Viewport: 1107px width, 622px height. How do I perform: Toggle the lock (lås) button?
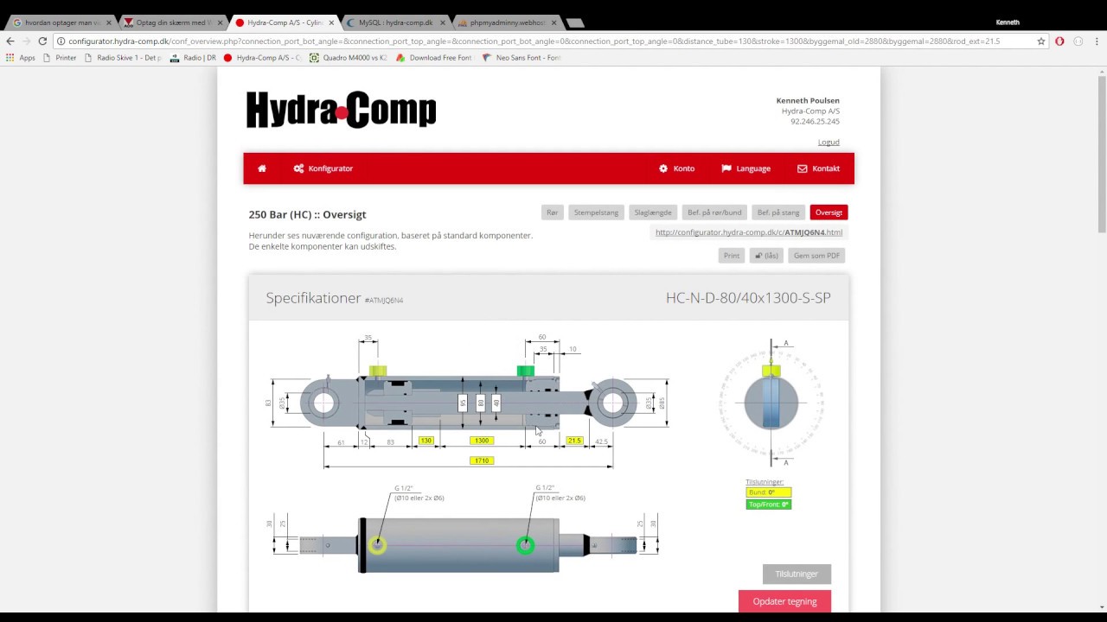pyautogui.click(x=766, y=256)
